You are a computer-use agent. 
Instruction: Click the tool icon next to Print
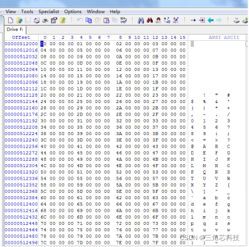click(45, 20)
